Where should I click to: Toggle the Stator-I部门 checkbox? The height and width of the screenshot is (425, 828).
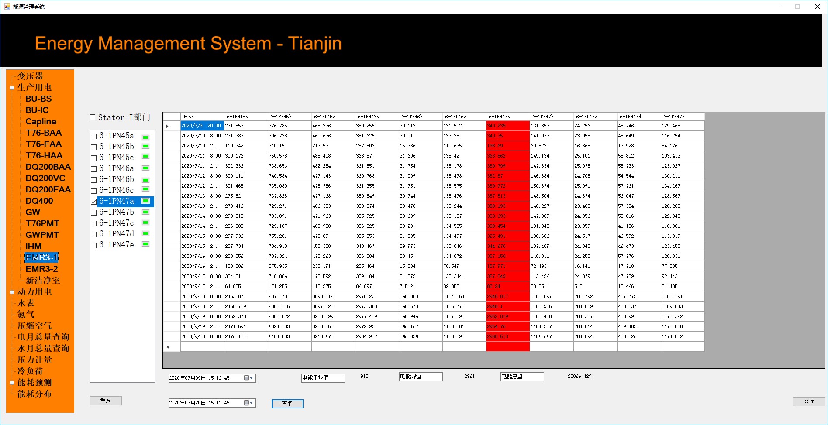coord(92,117)
